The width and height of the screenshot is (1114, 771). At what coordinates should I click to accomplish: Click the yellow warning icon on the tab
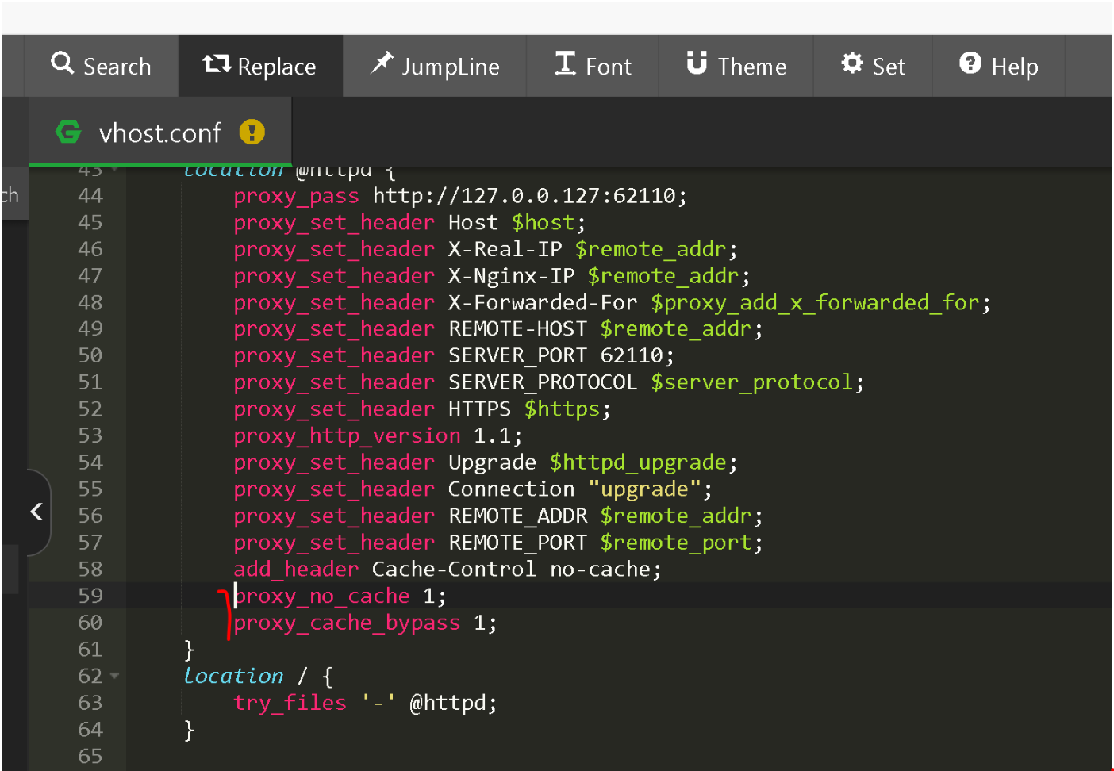[252, 132]
